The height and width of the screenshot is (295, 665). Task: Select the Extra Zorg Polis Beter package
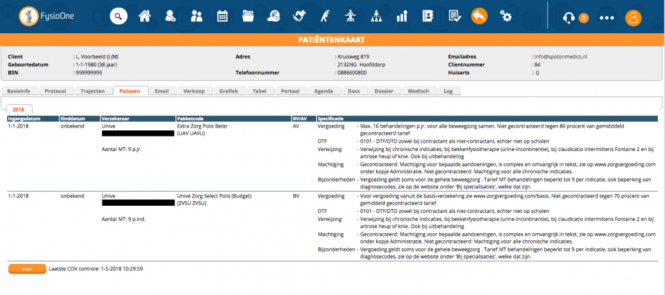pyautogui.click(x=203, y=126)
